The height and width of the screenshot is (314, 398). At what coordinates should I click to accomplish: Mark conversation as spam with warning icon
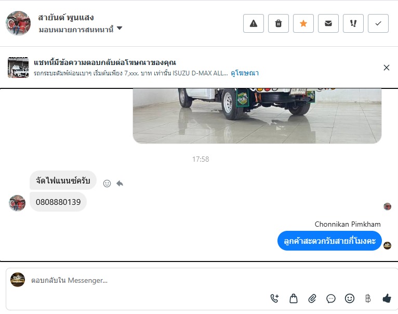pyautogui.click(x=254, y=23)
